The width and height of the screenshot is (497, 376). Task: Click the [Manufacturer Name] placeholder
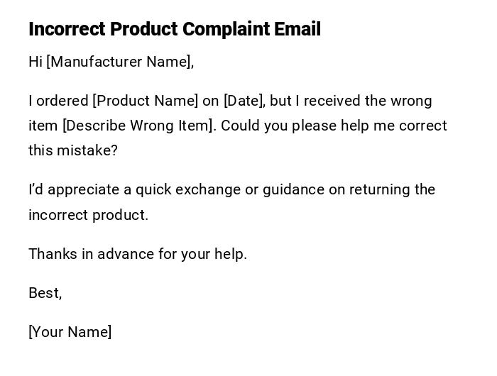tap(119, 62)
